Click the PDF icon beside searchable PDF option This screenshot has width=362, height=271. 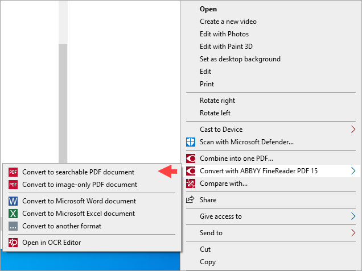pyautogui.click(x=13, y=172)
